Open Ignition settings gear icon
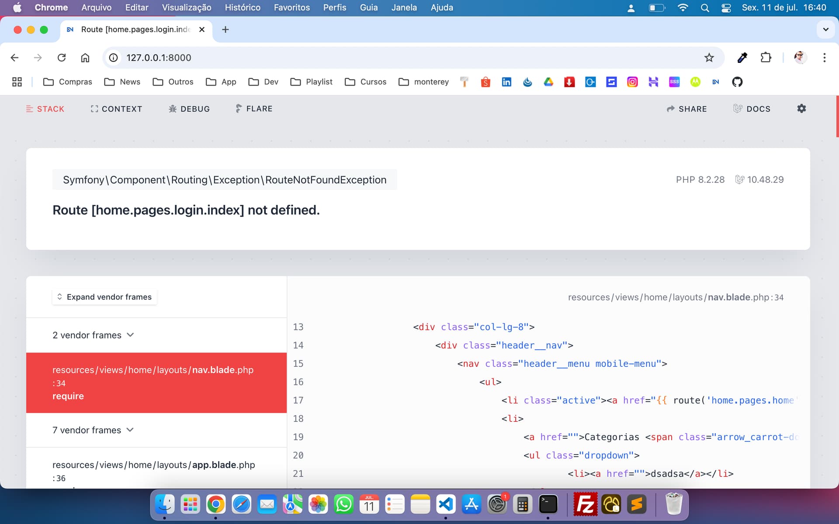 pos(801,108)
